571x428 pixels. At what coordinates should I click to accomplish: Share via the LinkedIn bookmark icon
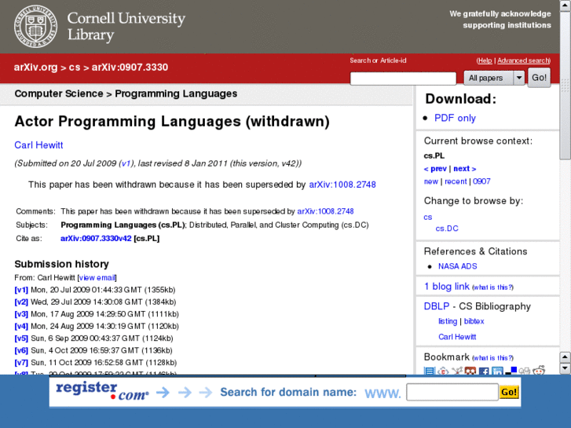coord(497,371)
